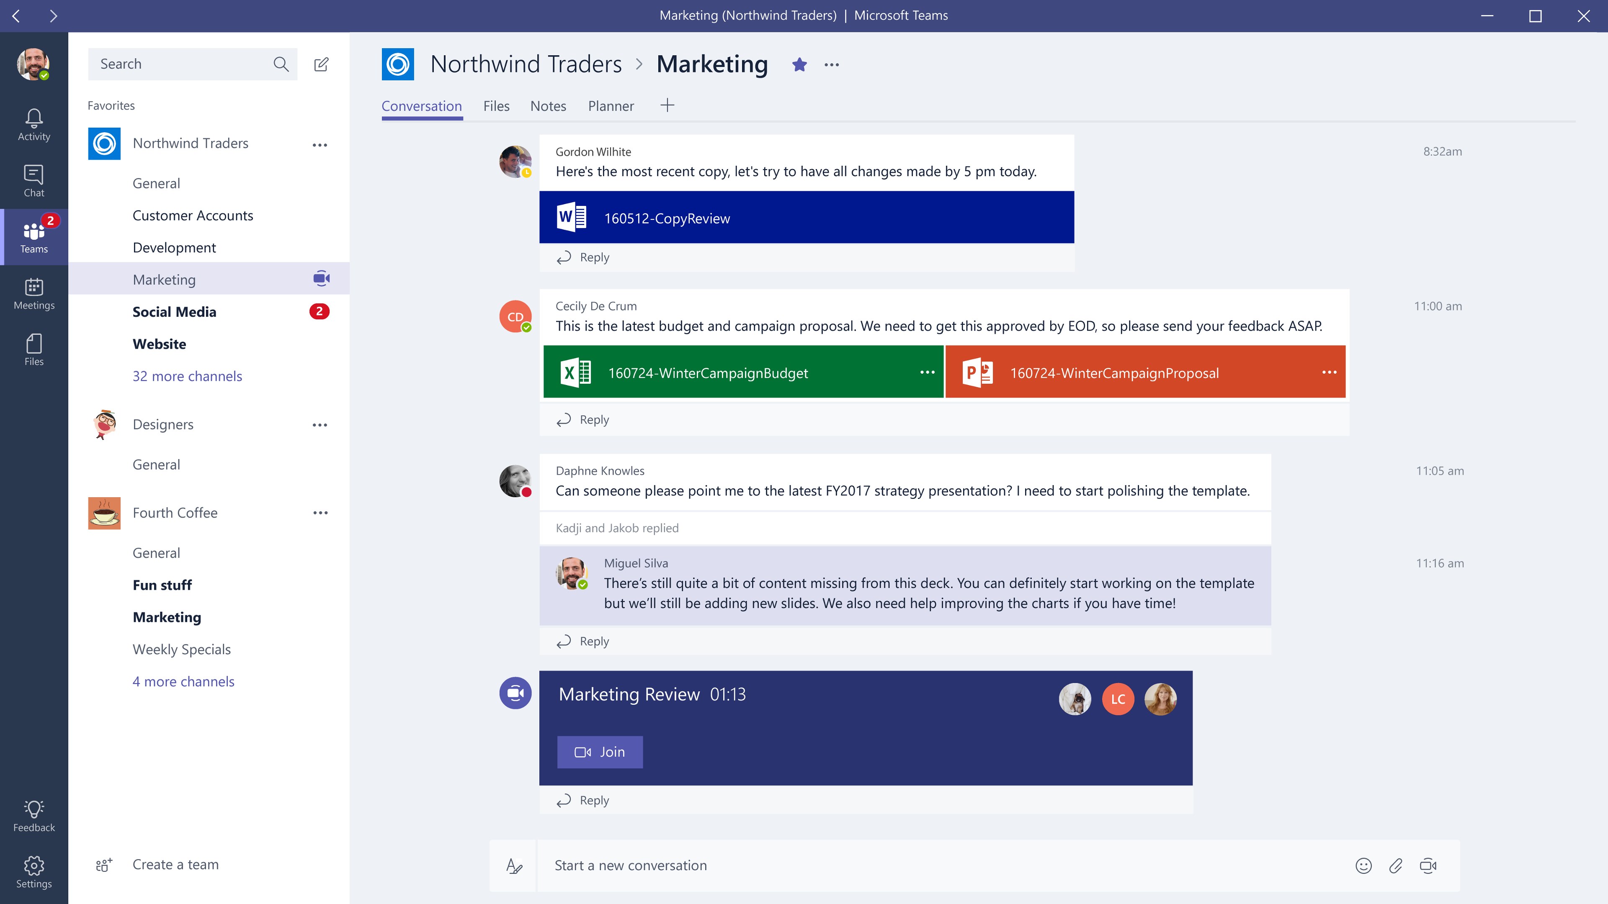Click the Start a new conversation field
1608x904 pixels.
tap(812, 865)
